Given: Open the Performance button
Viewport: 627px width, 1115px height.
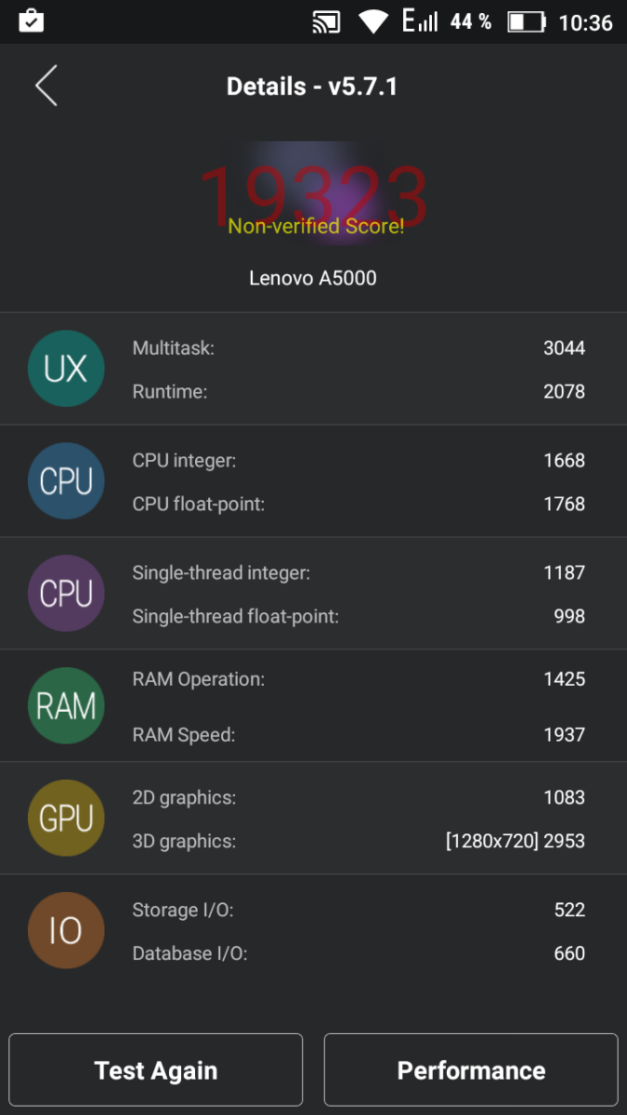Looking at the screenshot, I should tap(471, 1070).
